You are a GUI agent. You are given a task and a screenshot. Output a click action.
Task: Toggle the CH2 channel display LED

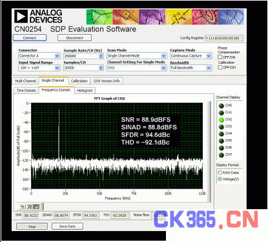222,120
